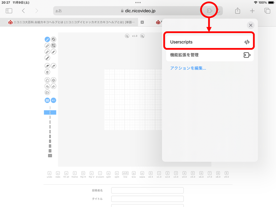Click the Wi-Fi status icon
The image size is (276, 207).
pyautogui.click(x=256, y=2)
